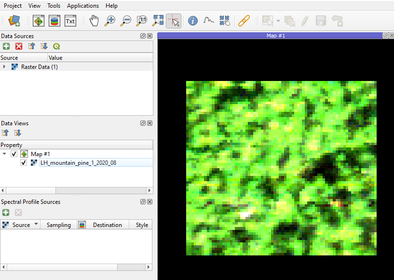394x280 pixels.
Task: Collapse the Map #1 tree node
Action: coord(5,154)
